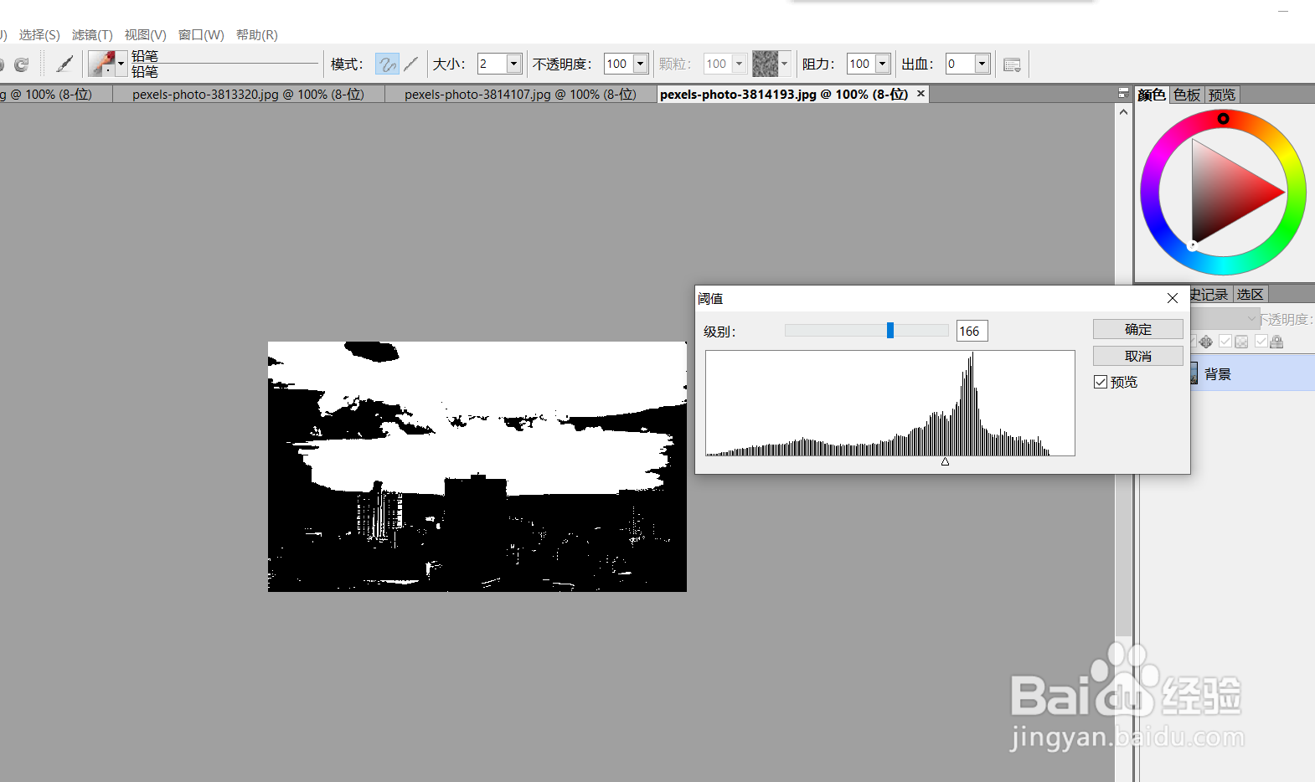Viewport: 1315px width, 782px height.
Task: Open the 视图(V) view menu
Action: [145, 34]
